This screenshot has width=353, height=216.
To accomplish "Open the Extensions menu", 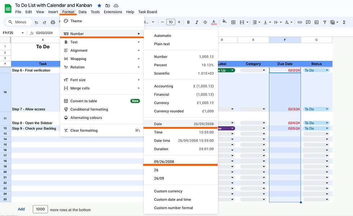I will pyautogui.click(x=113, y=12).
